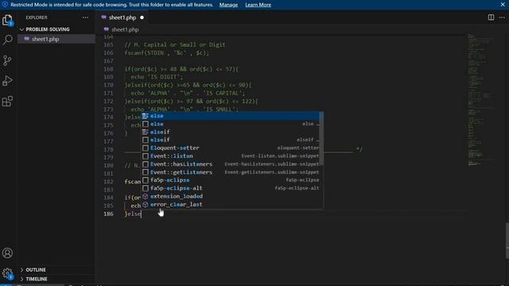Viewport: 509px width, 286px height.
Task: Select highlighted else keyword suggestion
Action: (x=231, y=116)
